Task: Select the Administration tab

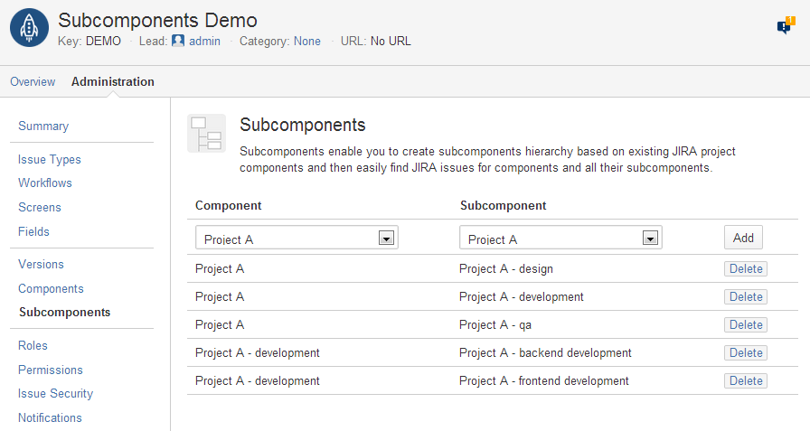Action: click(x=113, y=81)
